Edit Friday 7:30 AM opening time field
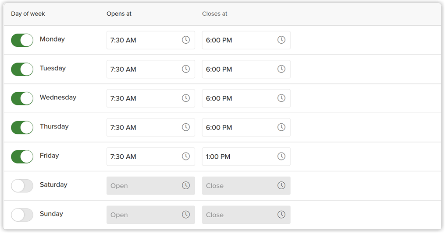The image size is (445, 233). click(151, 156)
